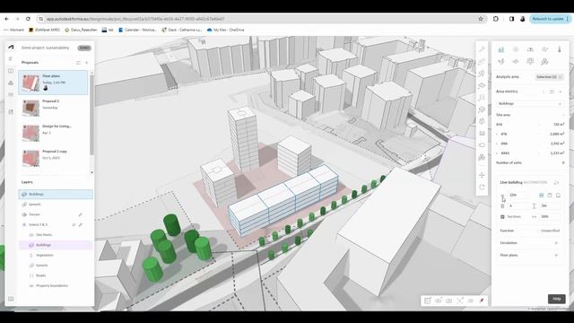
Task: Click the fit-to-view icon in the bottom view toolbar
Action: (460, 301)
